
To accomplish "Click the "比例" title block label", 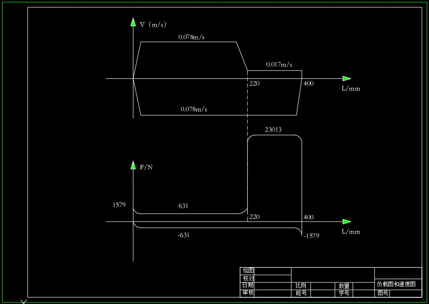I will [x=301, y=286].
